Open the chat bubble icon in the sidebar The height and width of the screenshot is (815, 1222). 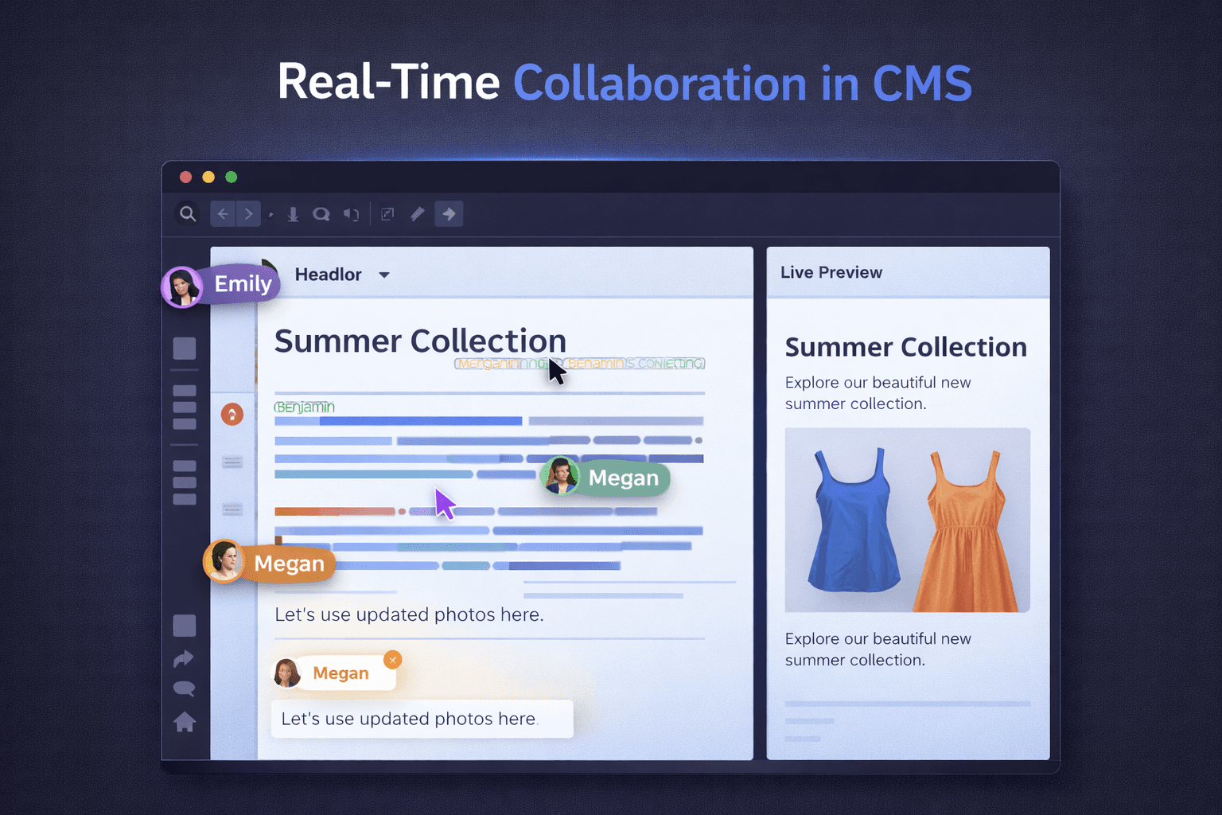[x=184, y=688]
